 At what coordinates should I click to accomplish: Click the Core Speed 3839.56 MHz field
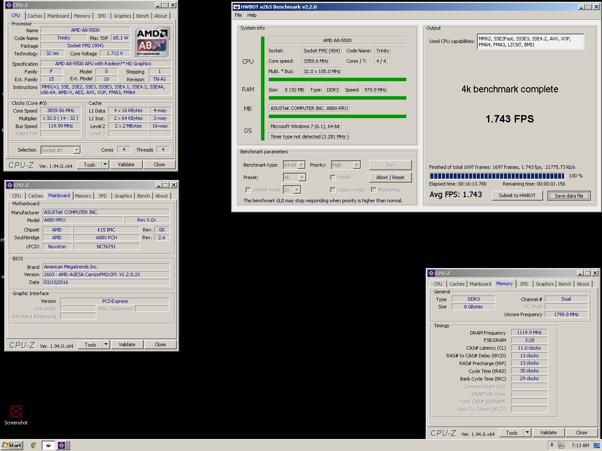[x=61, y=110]
